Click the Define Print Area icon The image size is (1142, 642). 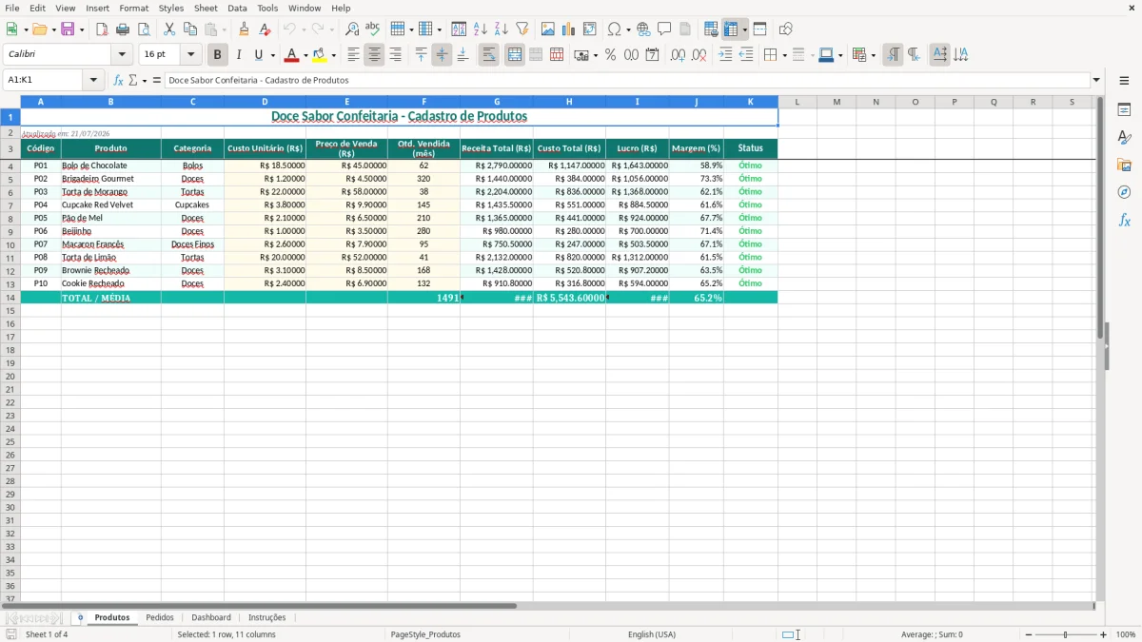point(711,29)
